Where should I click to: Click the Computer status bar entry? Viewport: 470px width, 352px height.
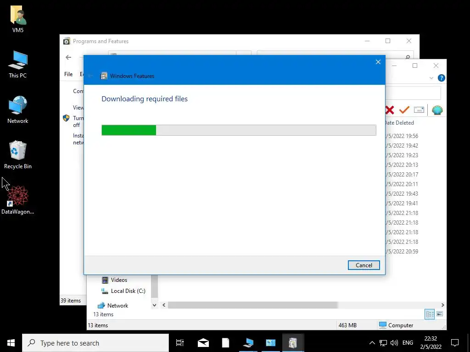click(396, 325)
